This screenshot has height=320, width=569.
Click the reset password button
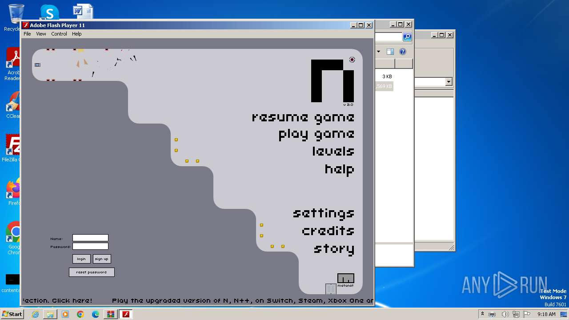coord(92,272)
